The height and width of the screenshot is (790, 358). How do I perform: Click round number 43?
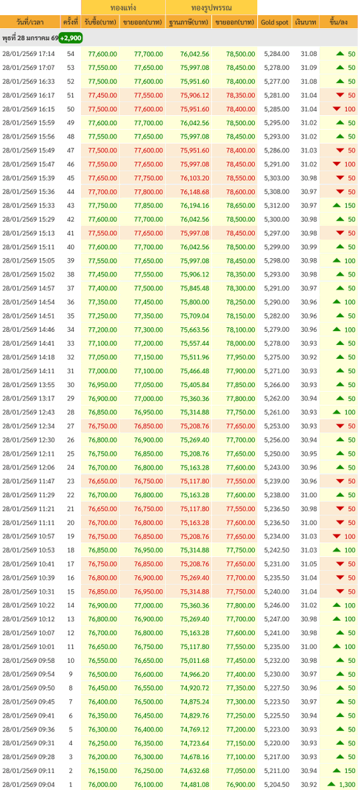71,205
